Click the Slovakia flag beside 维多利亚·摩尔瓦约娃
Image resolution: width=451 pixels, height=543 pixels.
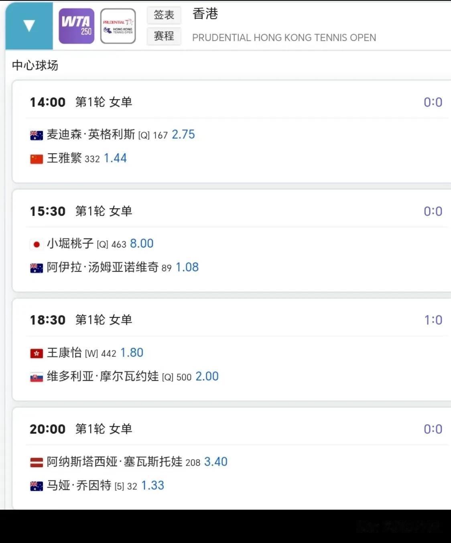pyautogui.click(x=37, y=377)
